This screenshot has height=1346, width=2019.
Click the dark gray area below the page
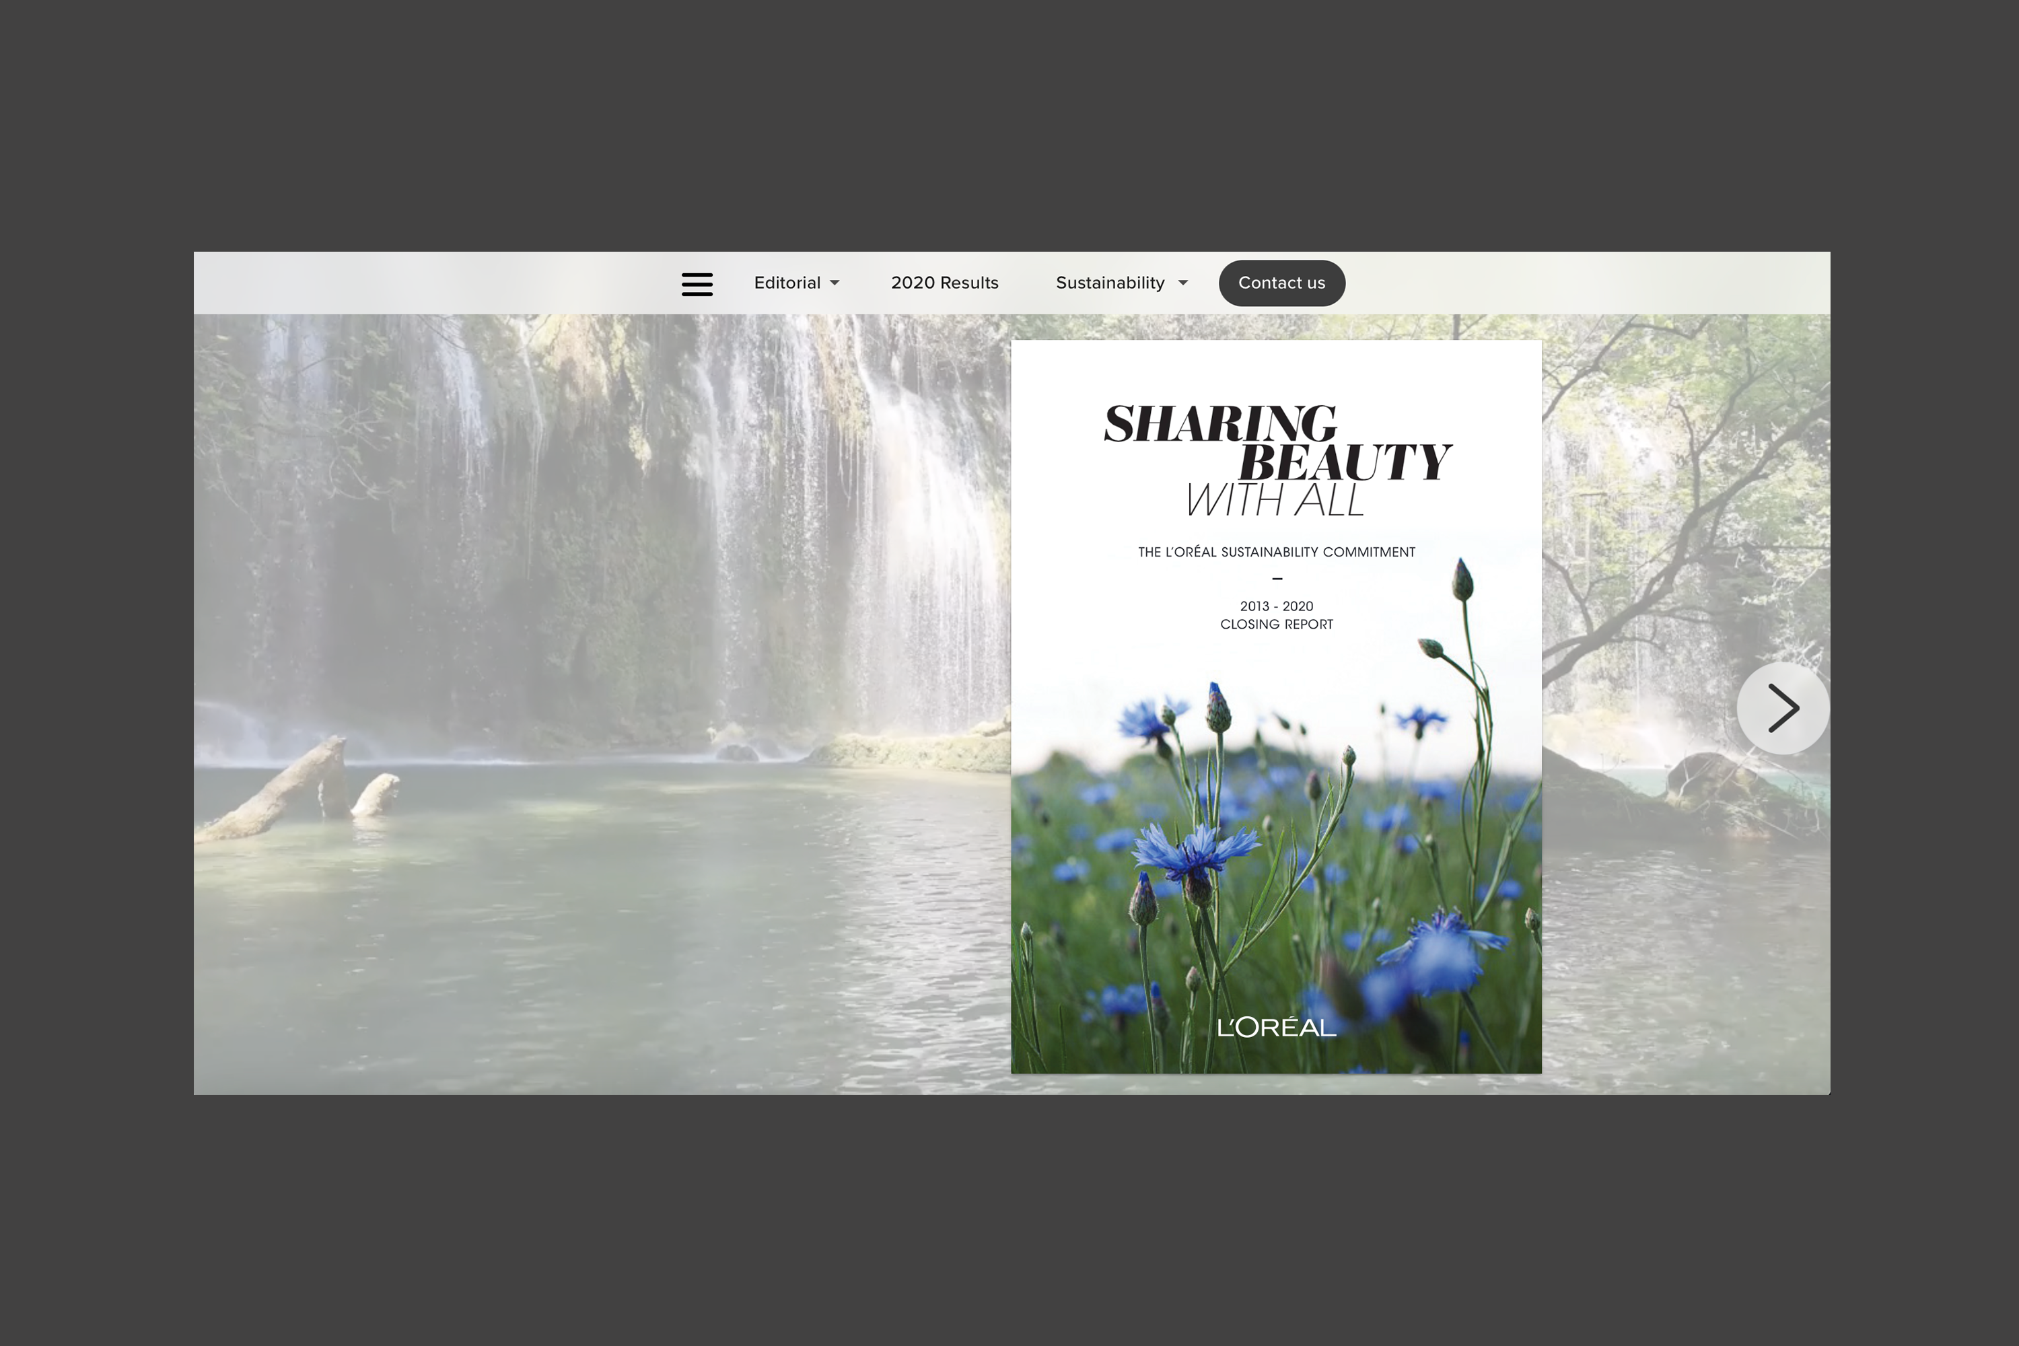[x=1010, y=1219]
